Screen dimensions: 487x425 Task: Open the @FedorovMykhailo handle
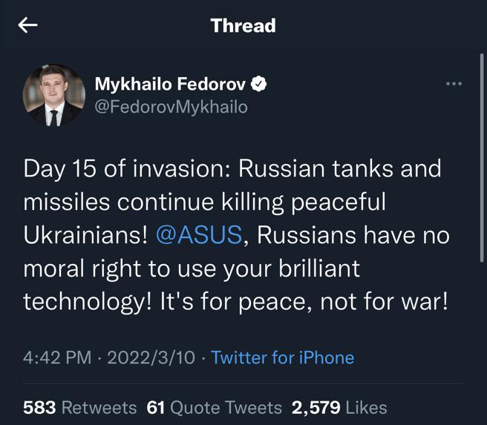tap(171, 107)
